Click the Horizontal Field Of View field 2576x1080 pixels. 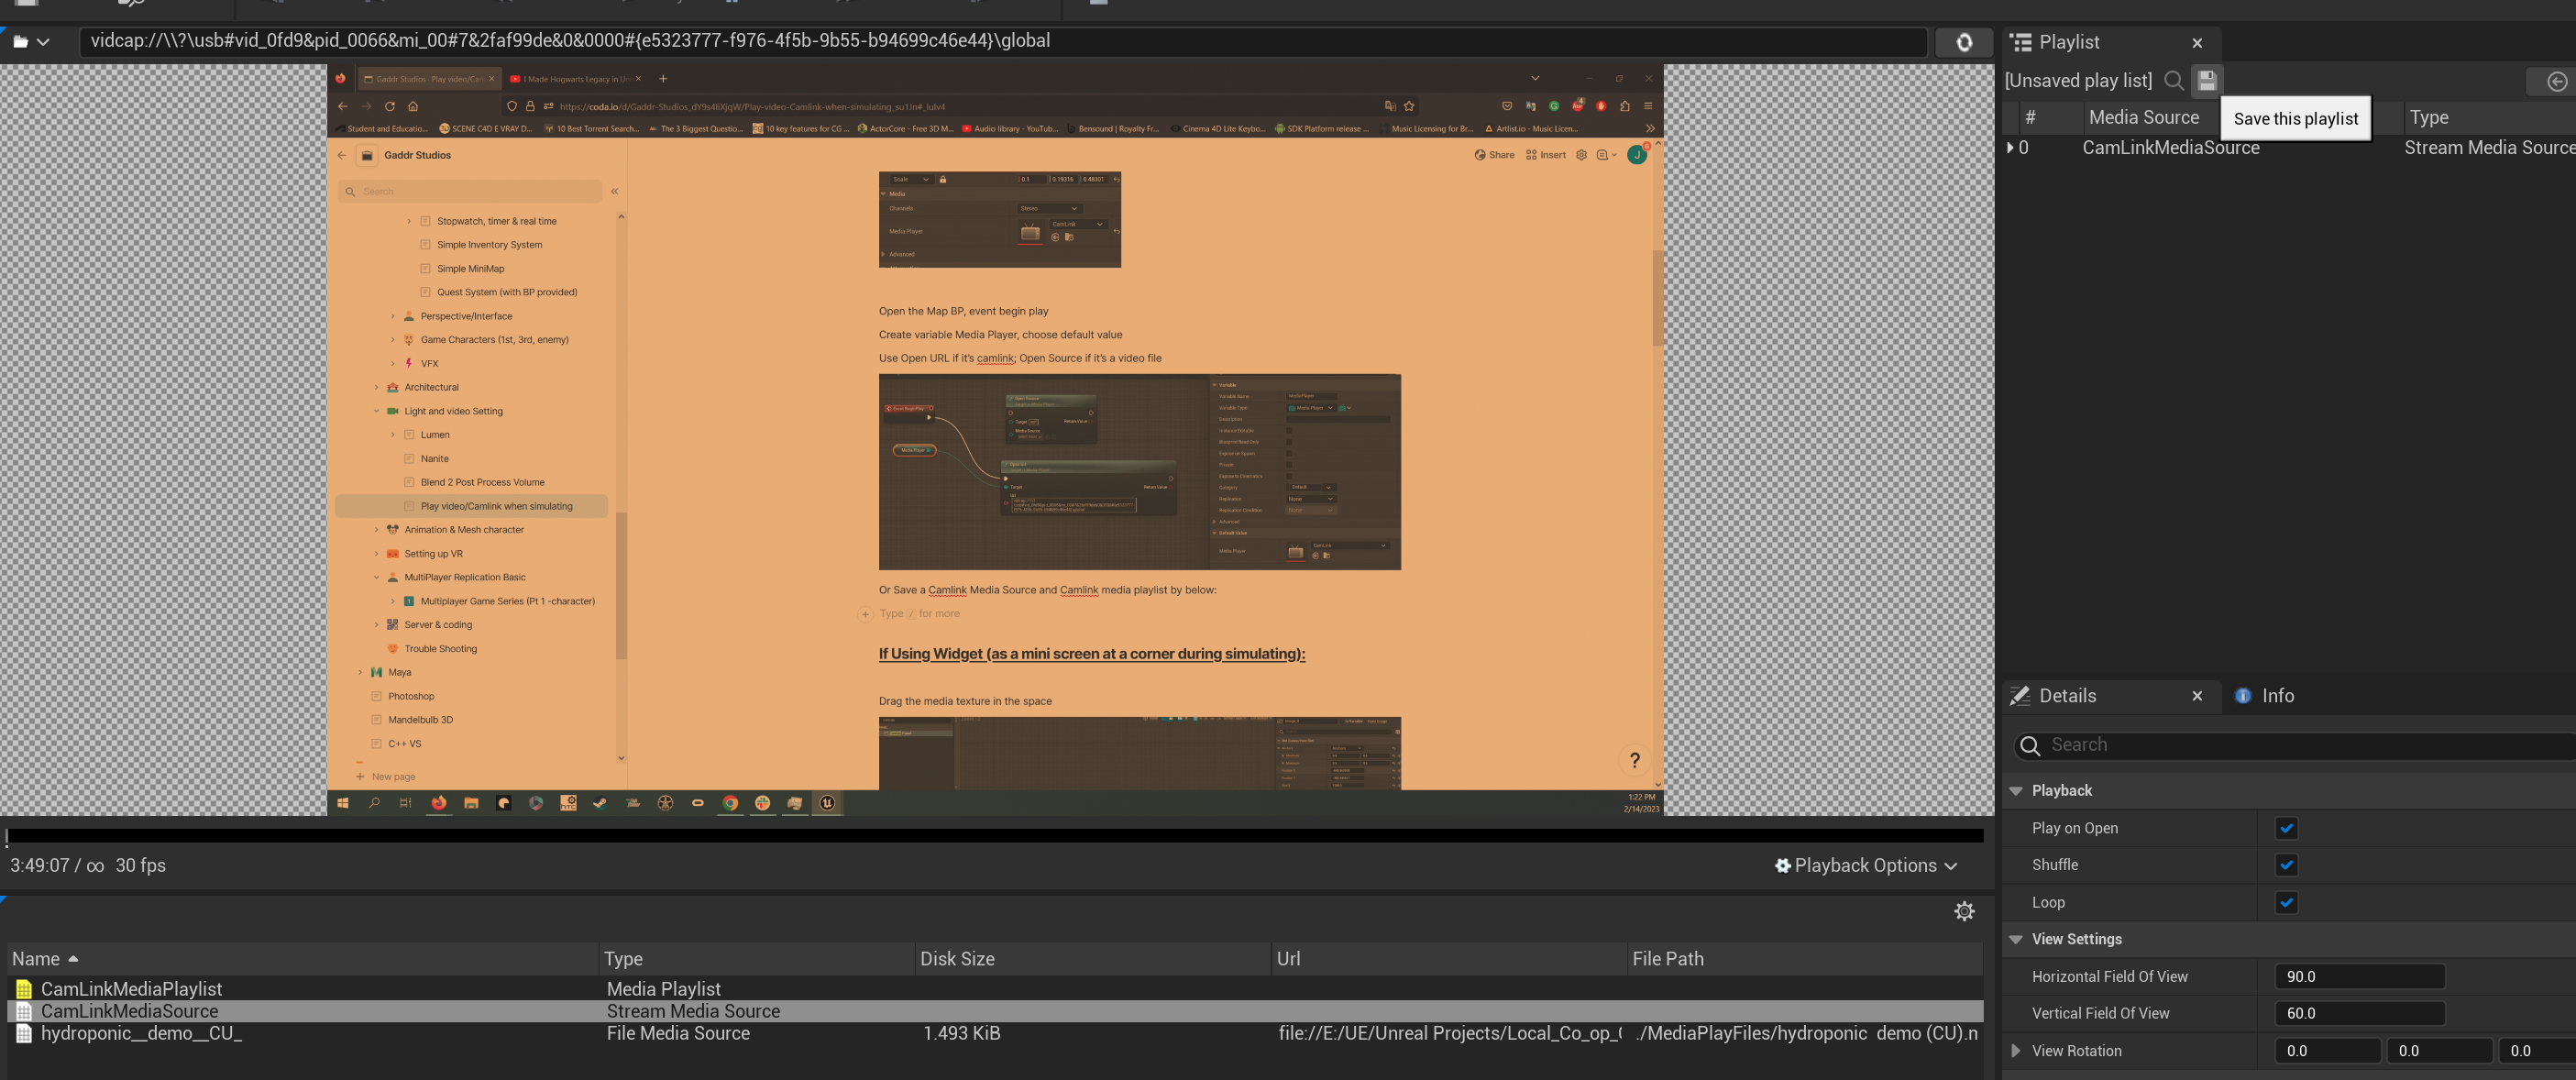click(x=2359, y=977)
